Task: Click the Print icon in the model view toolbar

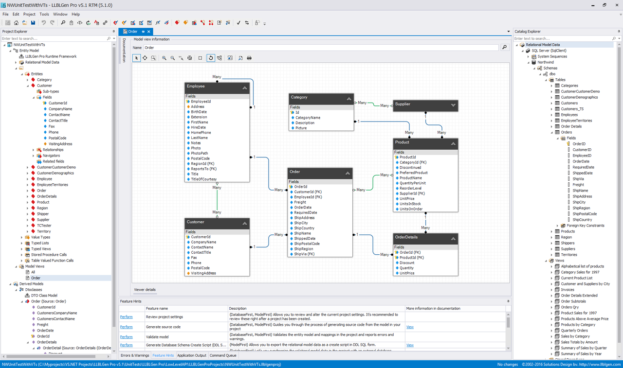Action: (249, 58)
